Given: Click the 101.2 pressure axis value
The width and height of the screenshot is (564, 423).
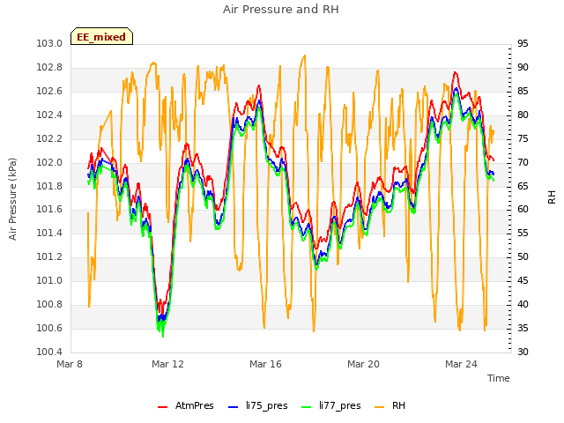Looking at the screenshot, I should point(49,256).
